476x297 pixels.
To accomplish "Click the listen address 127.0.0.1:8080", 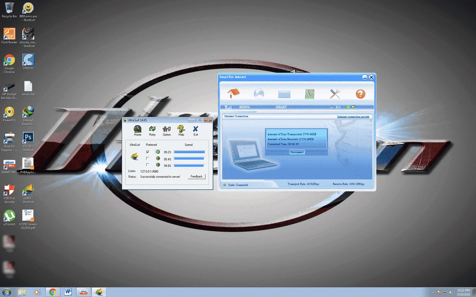I will click(149, 171).
